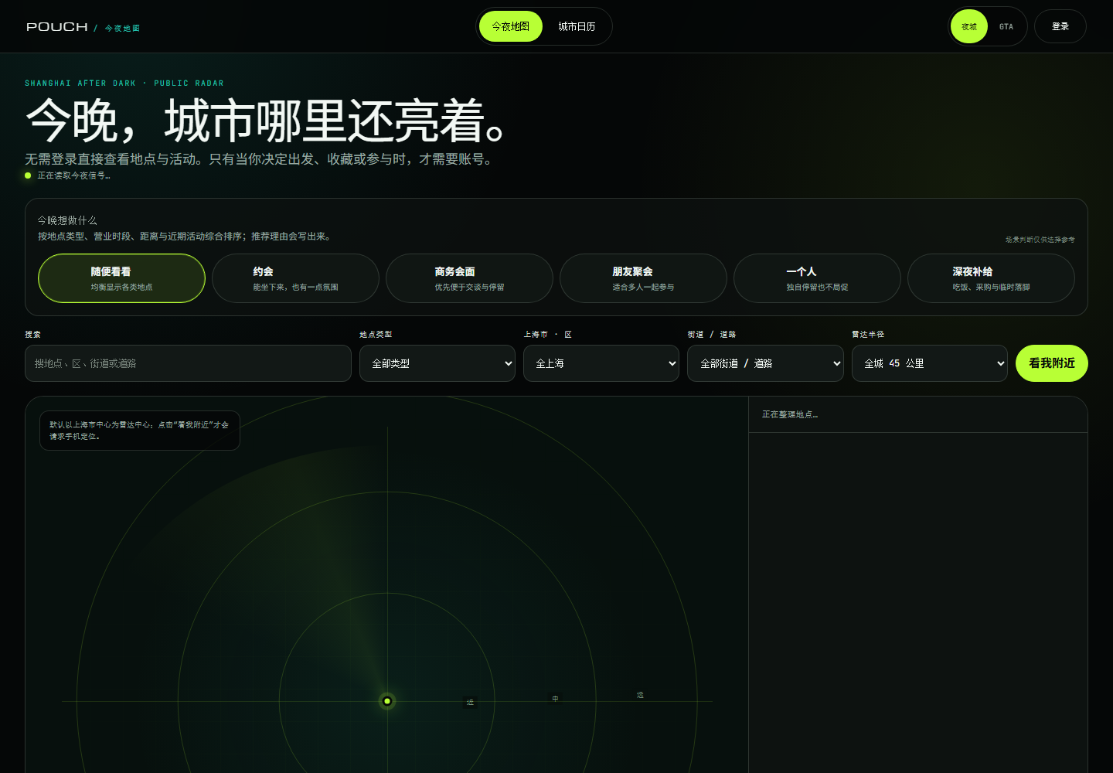Image resolution: width=1113 pixels, height=773 pixels.
Task: Open the 全部街道 / 道路 dropdown
Action: (765, 363)
